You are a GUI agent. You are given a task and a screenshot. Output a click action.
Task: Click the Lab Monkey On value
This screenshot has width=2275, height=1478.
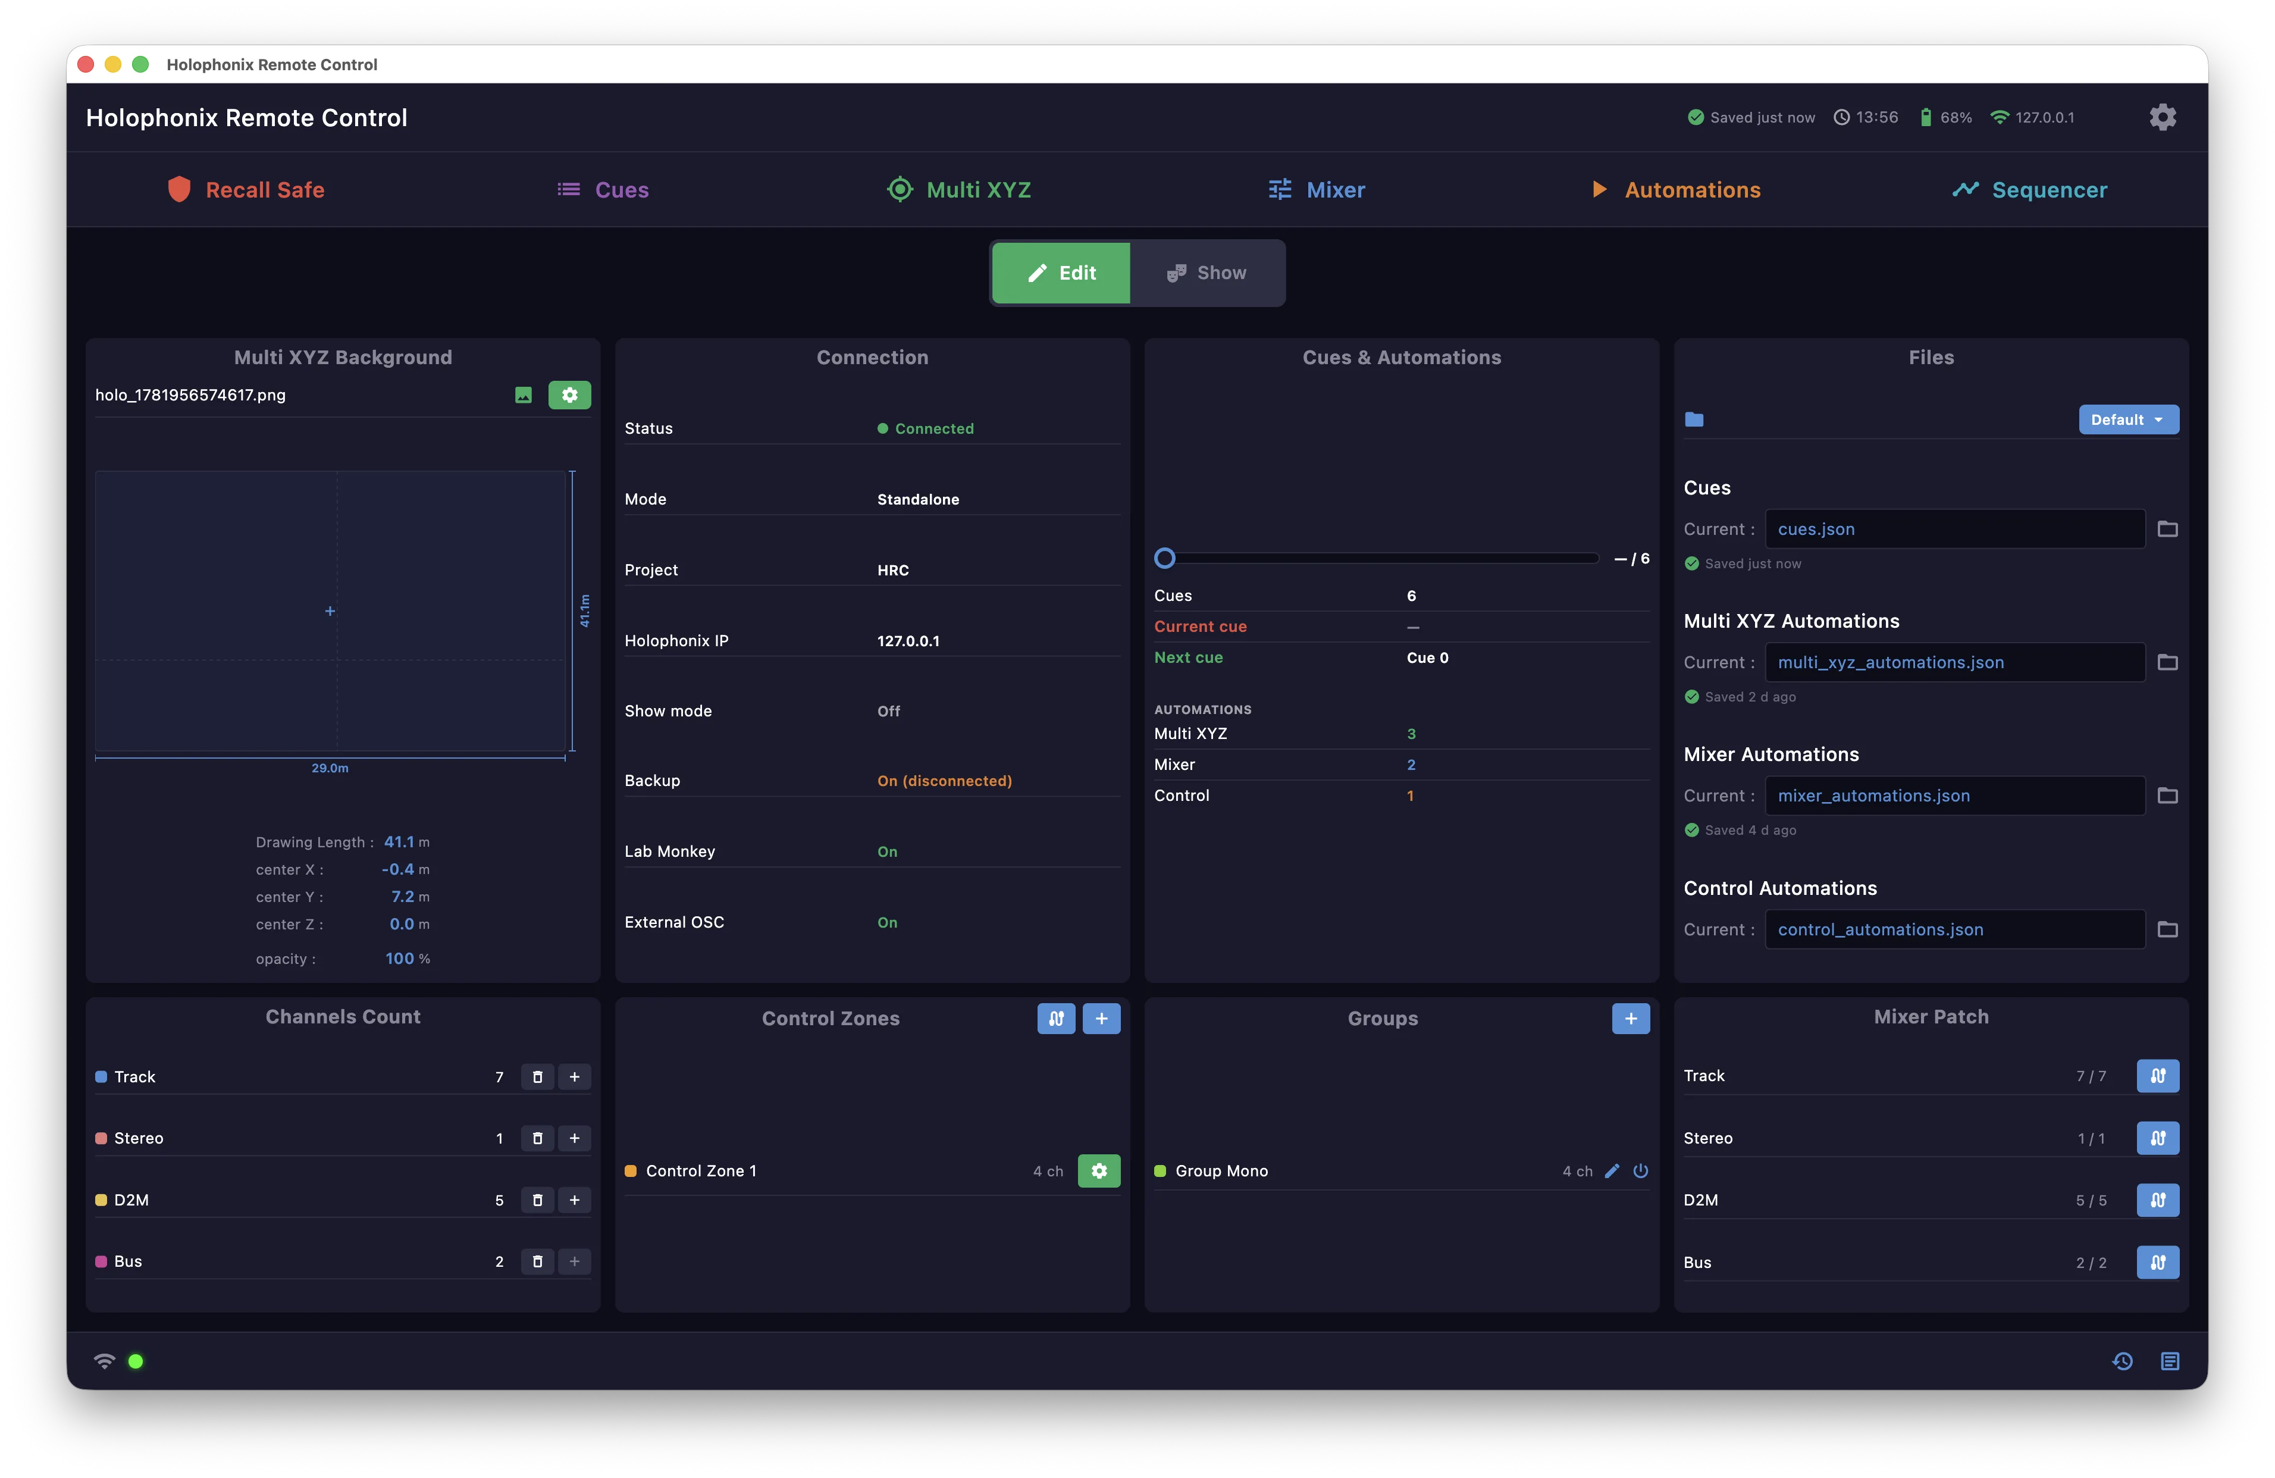tap(887, 852)
